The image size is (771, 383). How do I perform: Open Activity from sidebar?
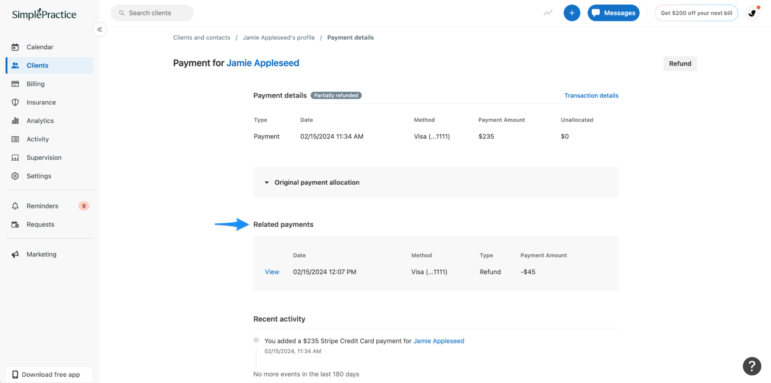point(49,139)
